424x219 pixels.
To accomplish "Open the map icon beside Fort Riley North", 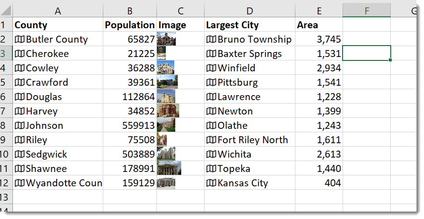I will (x=211, y=140).
